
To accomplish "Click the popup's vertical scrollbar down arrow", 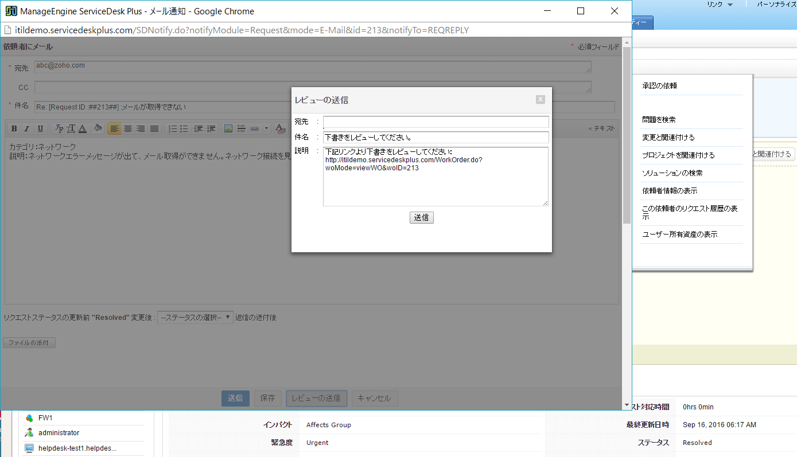I will tap(627, 405).
